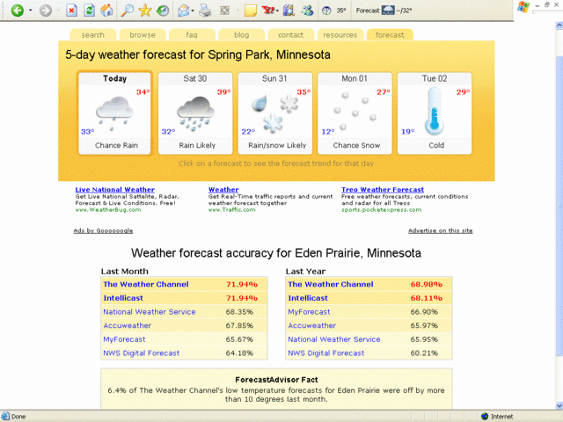Click the Forecast cloud icon in toolbar

pos(388,11)
